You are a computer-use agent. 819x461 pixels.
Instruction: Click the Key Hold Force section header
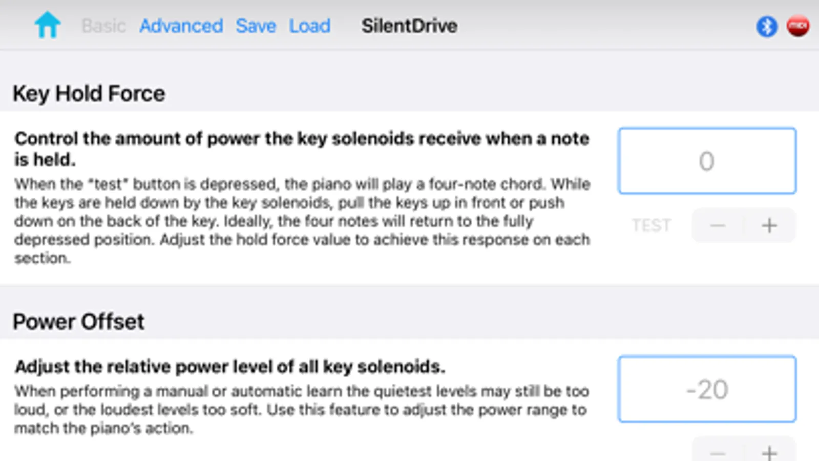[89, 94]
